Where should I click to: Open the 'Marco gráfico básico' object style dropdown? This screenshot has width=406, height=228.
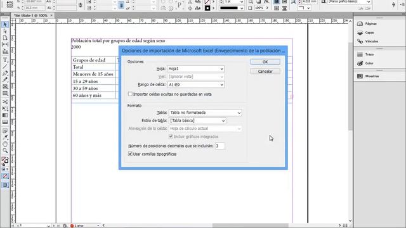pyautogui.click(x=350, y=2)
